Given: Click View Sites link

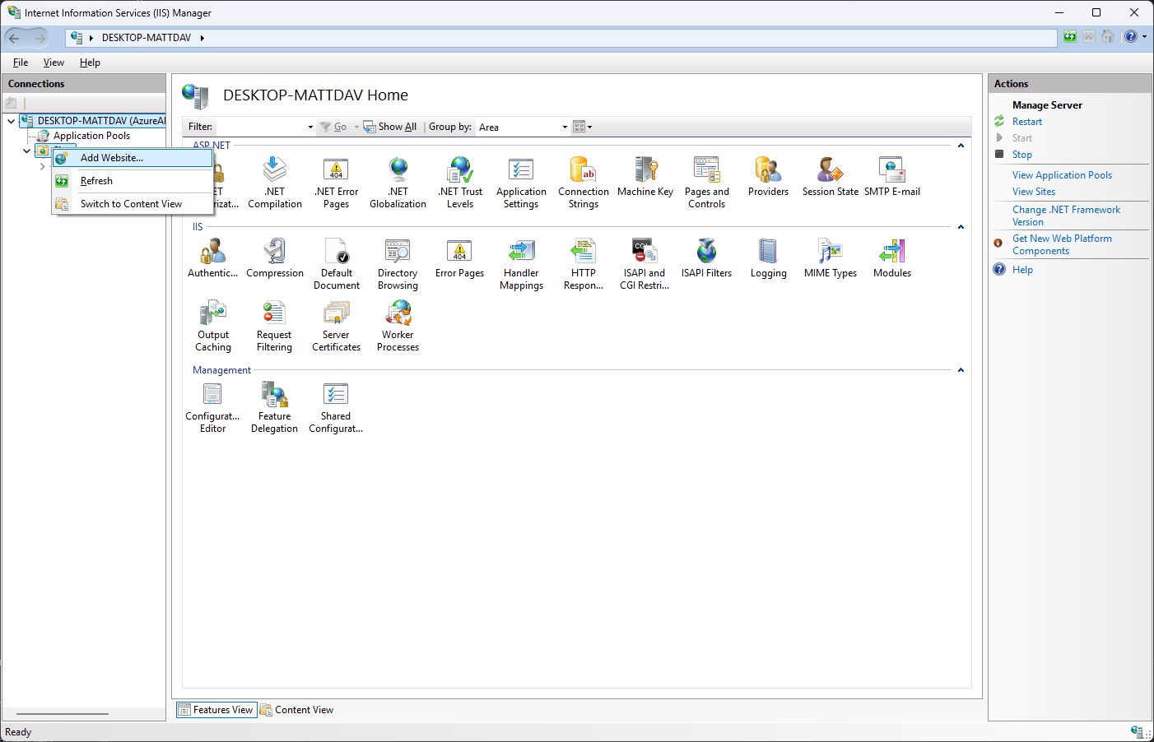Looking at the screenshot, I should 1034,192.
